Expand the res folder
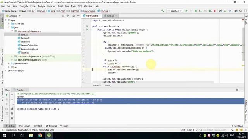The width and height of the screenshot is (248, 139). 9,67
